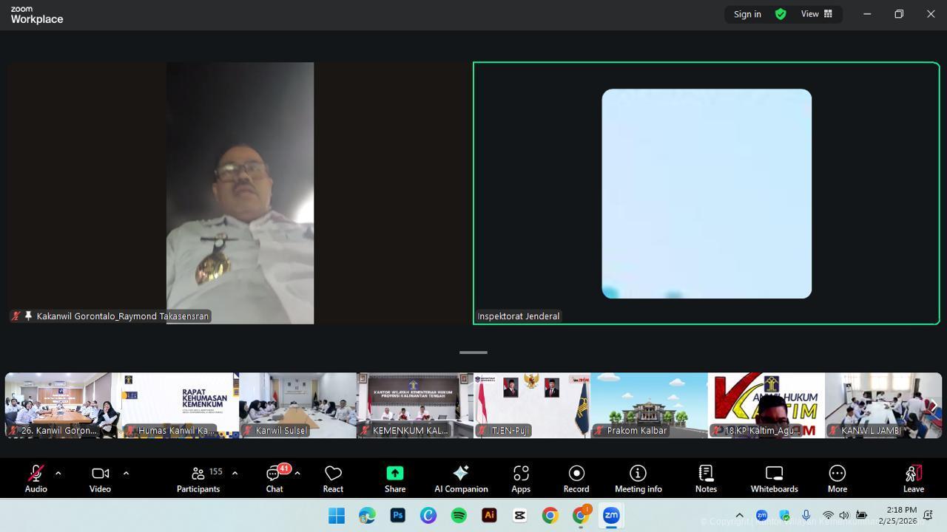Expand the arrow next to Participants

pos(235,473)
